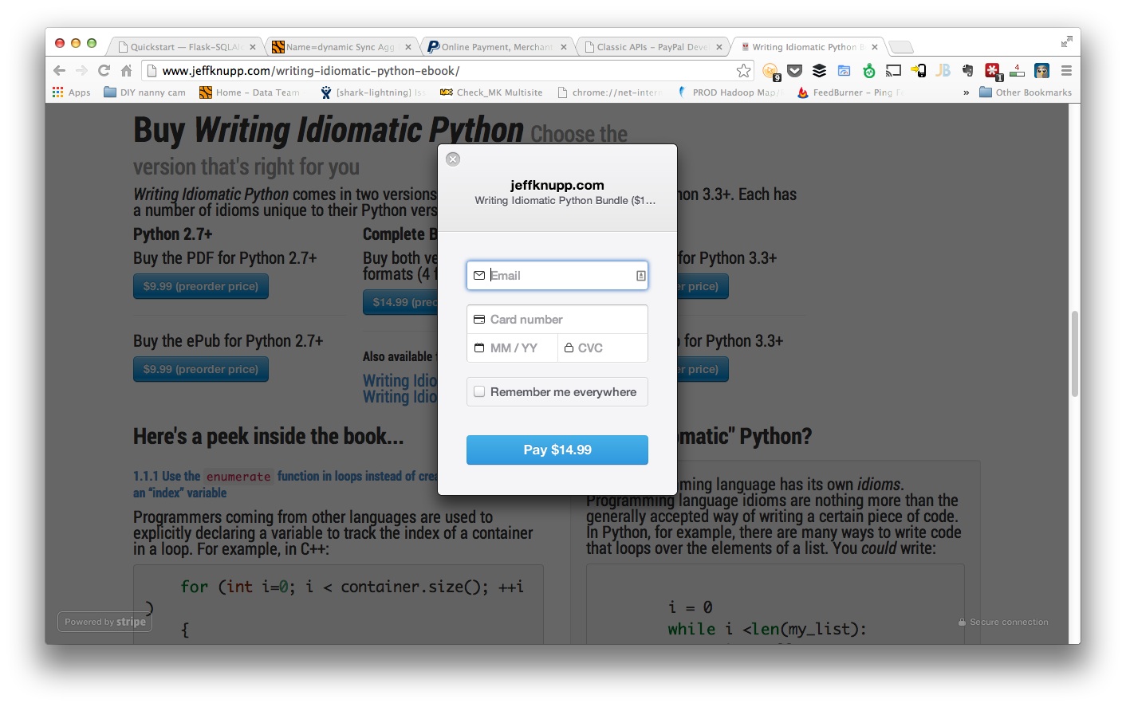The image size is (1126, 707).
Task: Switch to the Classic APIs PayPal tab
Action: [652, 47]
